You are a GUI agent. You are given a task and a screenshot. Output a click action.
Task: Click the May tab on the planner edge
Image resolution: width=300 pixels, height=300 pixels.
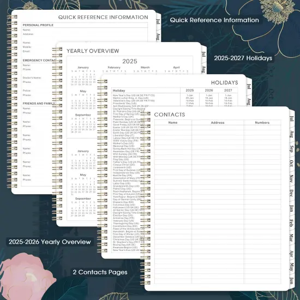(x=291, y=267)
